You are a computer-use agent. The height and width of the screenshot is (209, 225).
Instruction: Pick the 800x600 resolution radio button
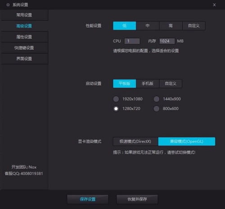tap(157, 109)
